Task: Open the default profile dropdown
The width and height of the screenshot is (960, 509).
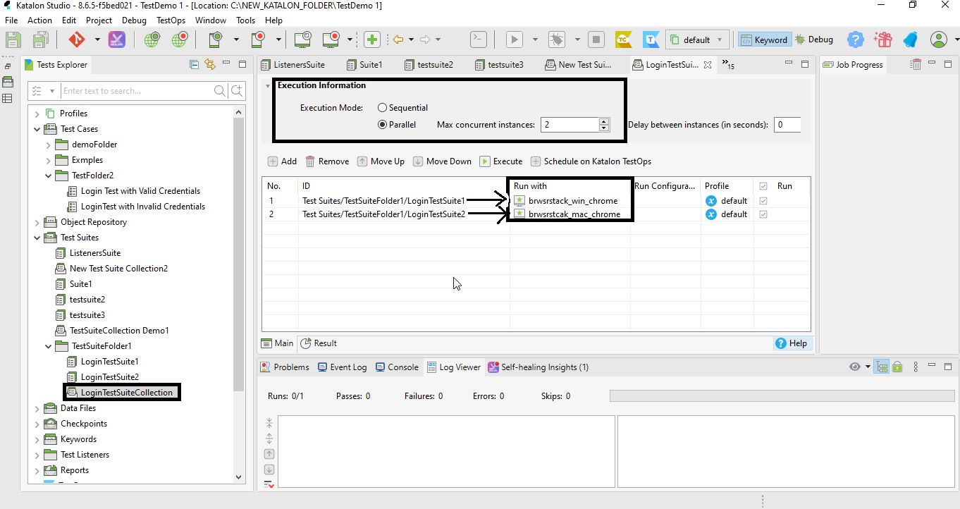Action: [696, 39]
